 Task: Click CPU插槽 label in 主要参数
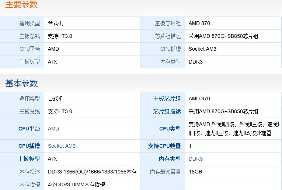click(171, 49)
